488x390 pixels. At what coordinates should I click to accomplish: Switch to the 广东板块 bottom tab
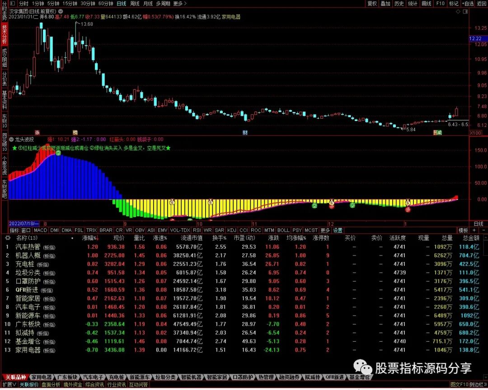[x=67, y=377]
